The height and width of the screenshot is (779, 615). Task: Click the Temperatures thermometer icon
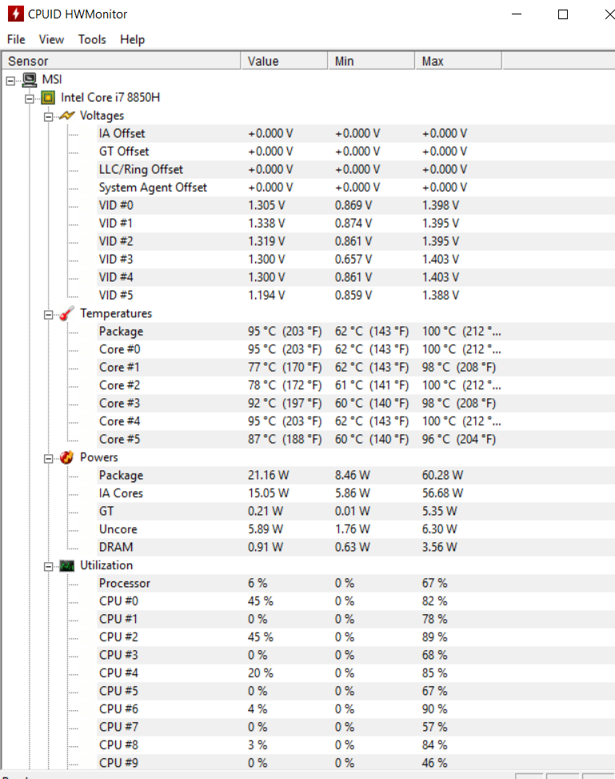pos(66,314)
